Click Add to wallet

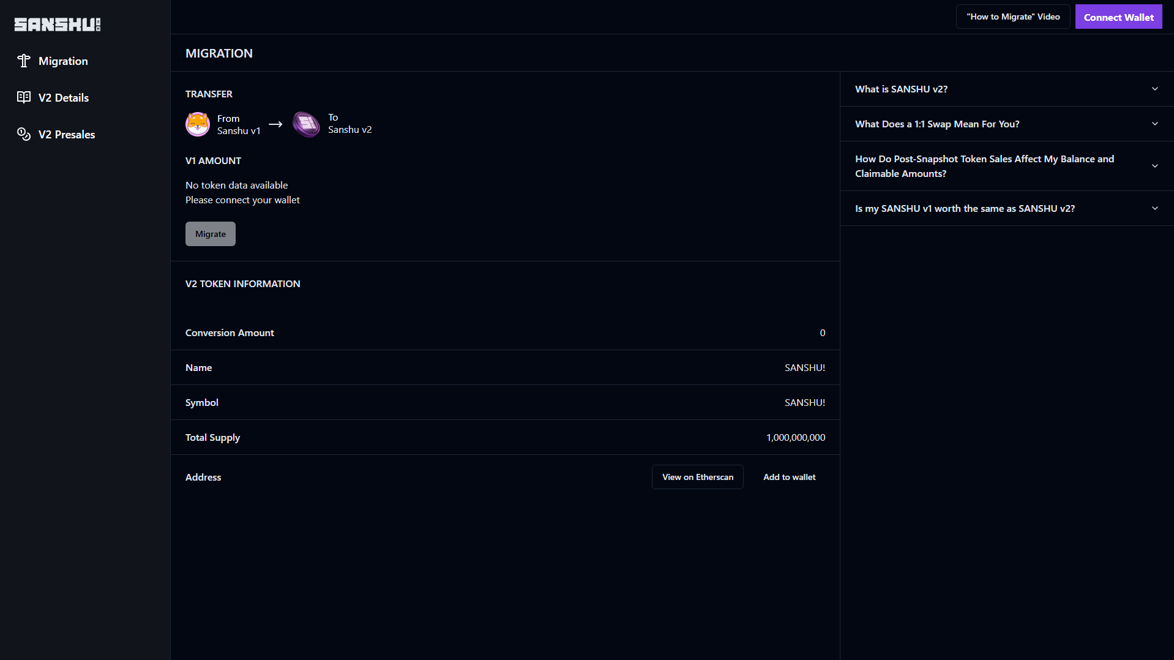(789, 477)
